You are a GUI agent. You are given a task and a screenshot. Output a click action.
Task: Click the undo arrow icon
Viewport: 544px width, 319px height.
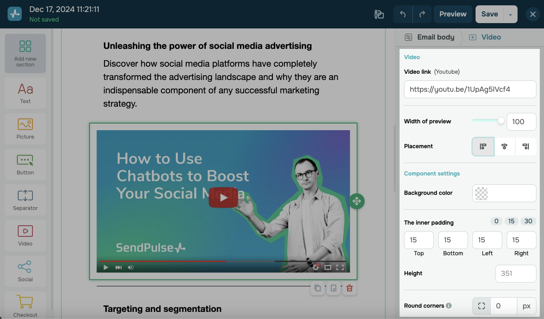(x=403, y=14)
